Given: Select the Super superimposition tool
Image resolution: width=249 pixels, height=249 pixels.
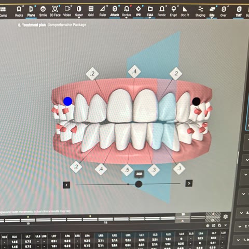Looking at the screenshot, I should [x=79, y=11].
